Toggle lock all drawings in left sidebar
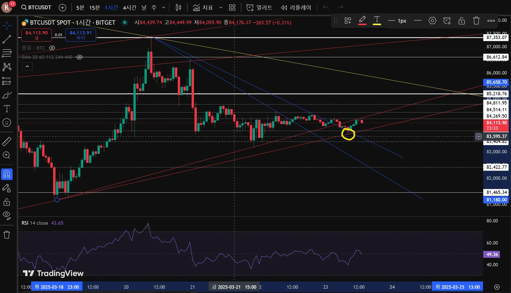The height and width of the screenshot is (293, 511). pos(7,202)
